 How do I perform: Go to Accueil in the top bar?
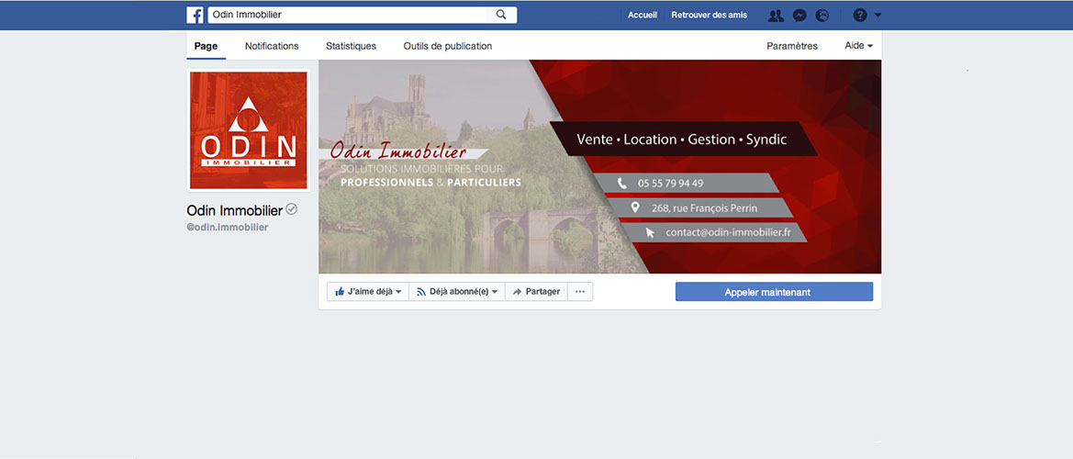(x=643, y=15)
